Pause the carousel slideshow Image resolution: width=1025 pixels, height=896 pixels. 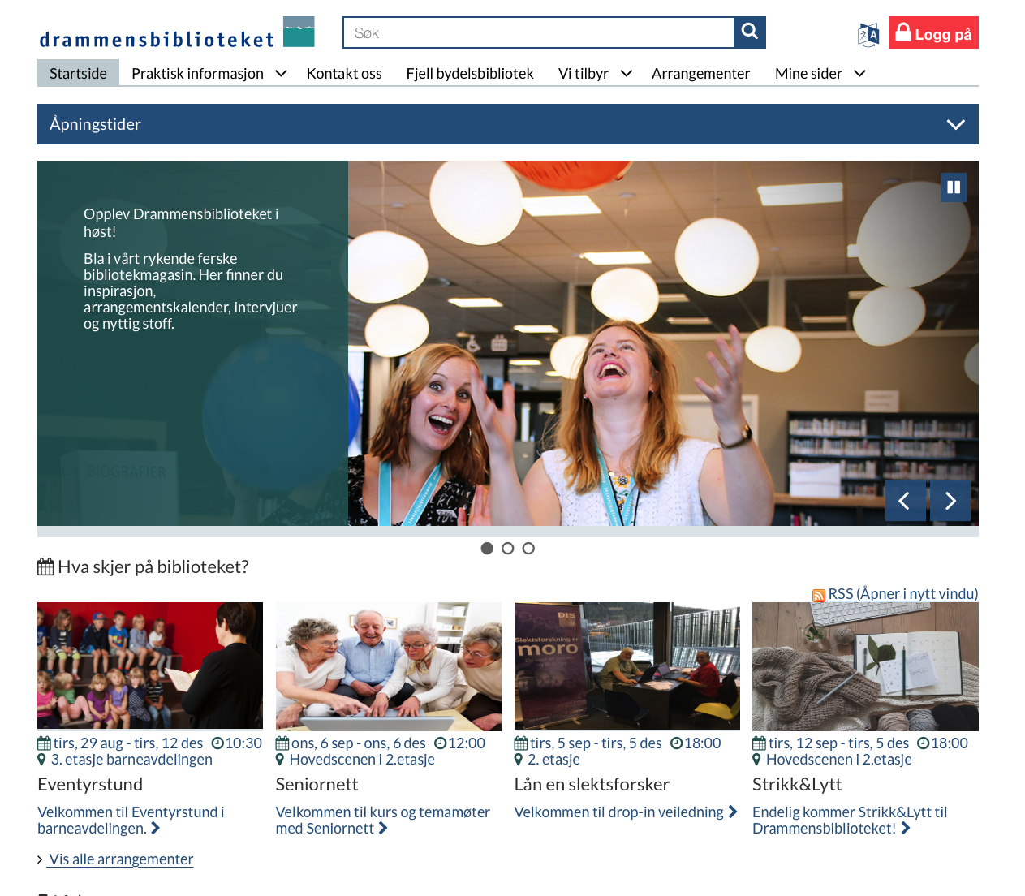coord(954,187)
